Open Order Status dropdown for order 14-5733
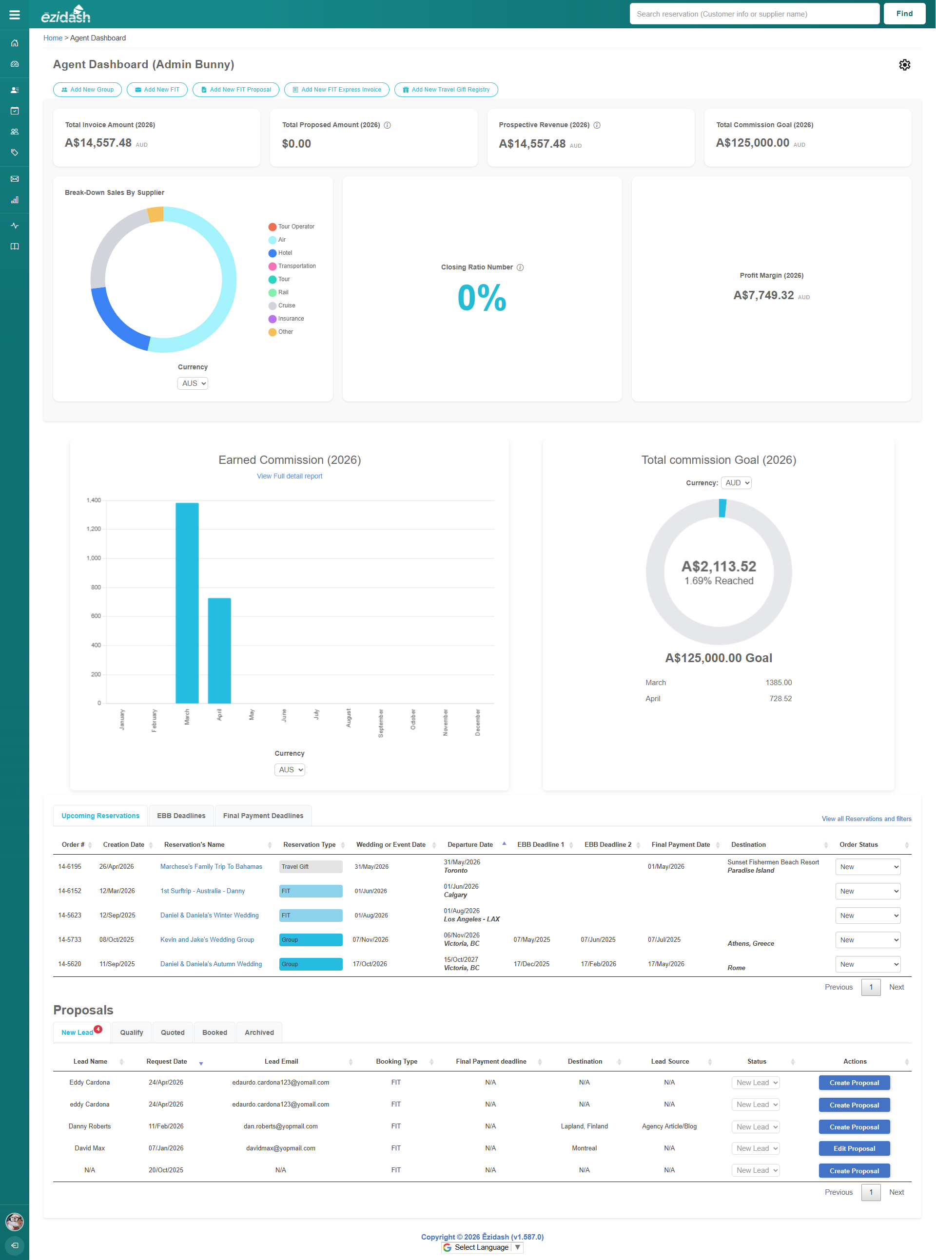The image size is (936, 1260). point(867,940)
